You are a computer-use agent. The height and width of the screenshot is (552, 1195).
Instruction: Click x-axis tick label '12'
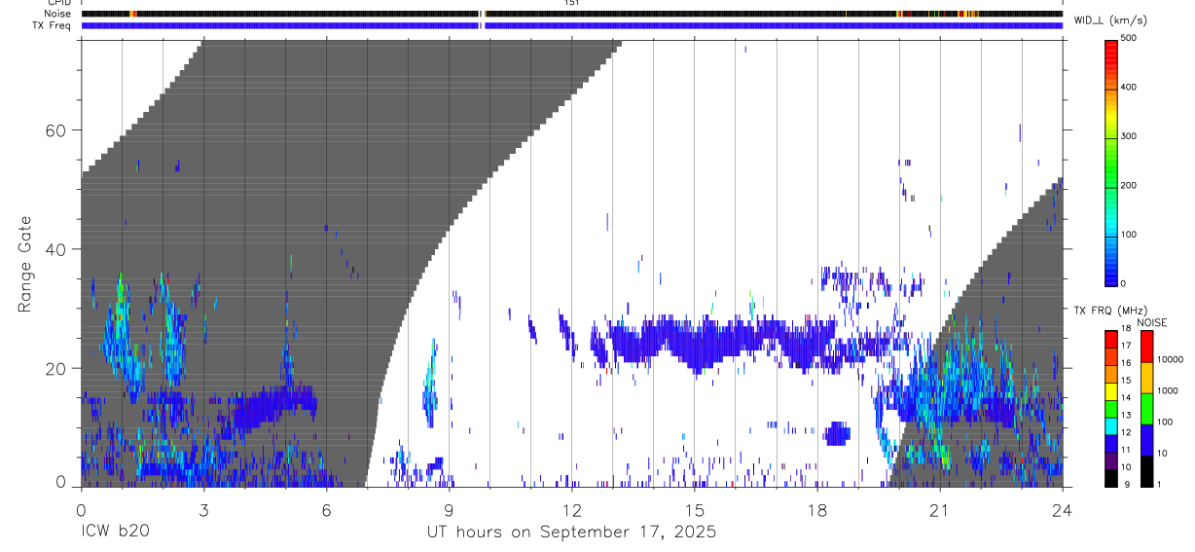571,509
